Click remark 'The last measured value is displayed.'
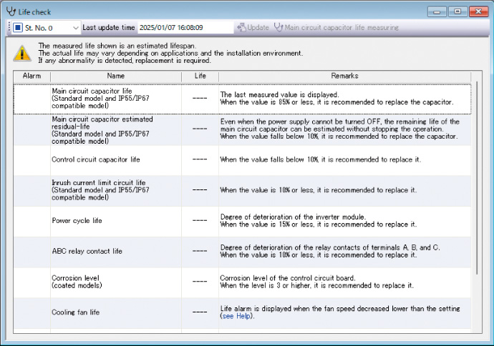This screenshot has width=494, height=346. [279, 94]
